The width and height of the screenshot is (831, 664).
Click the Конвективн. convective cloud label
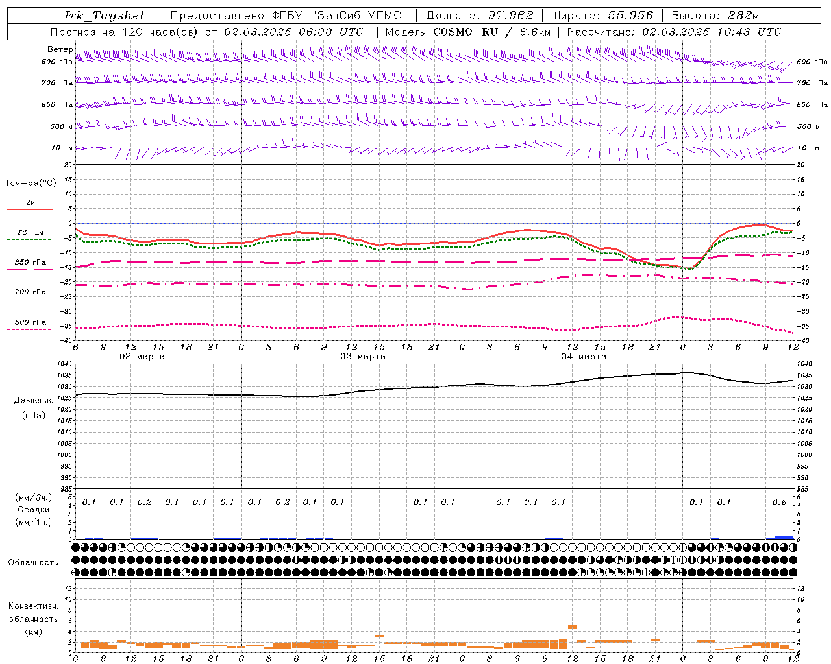[33, 606]
